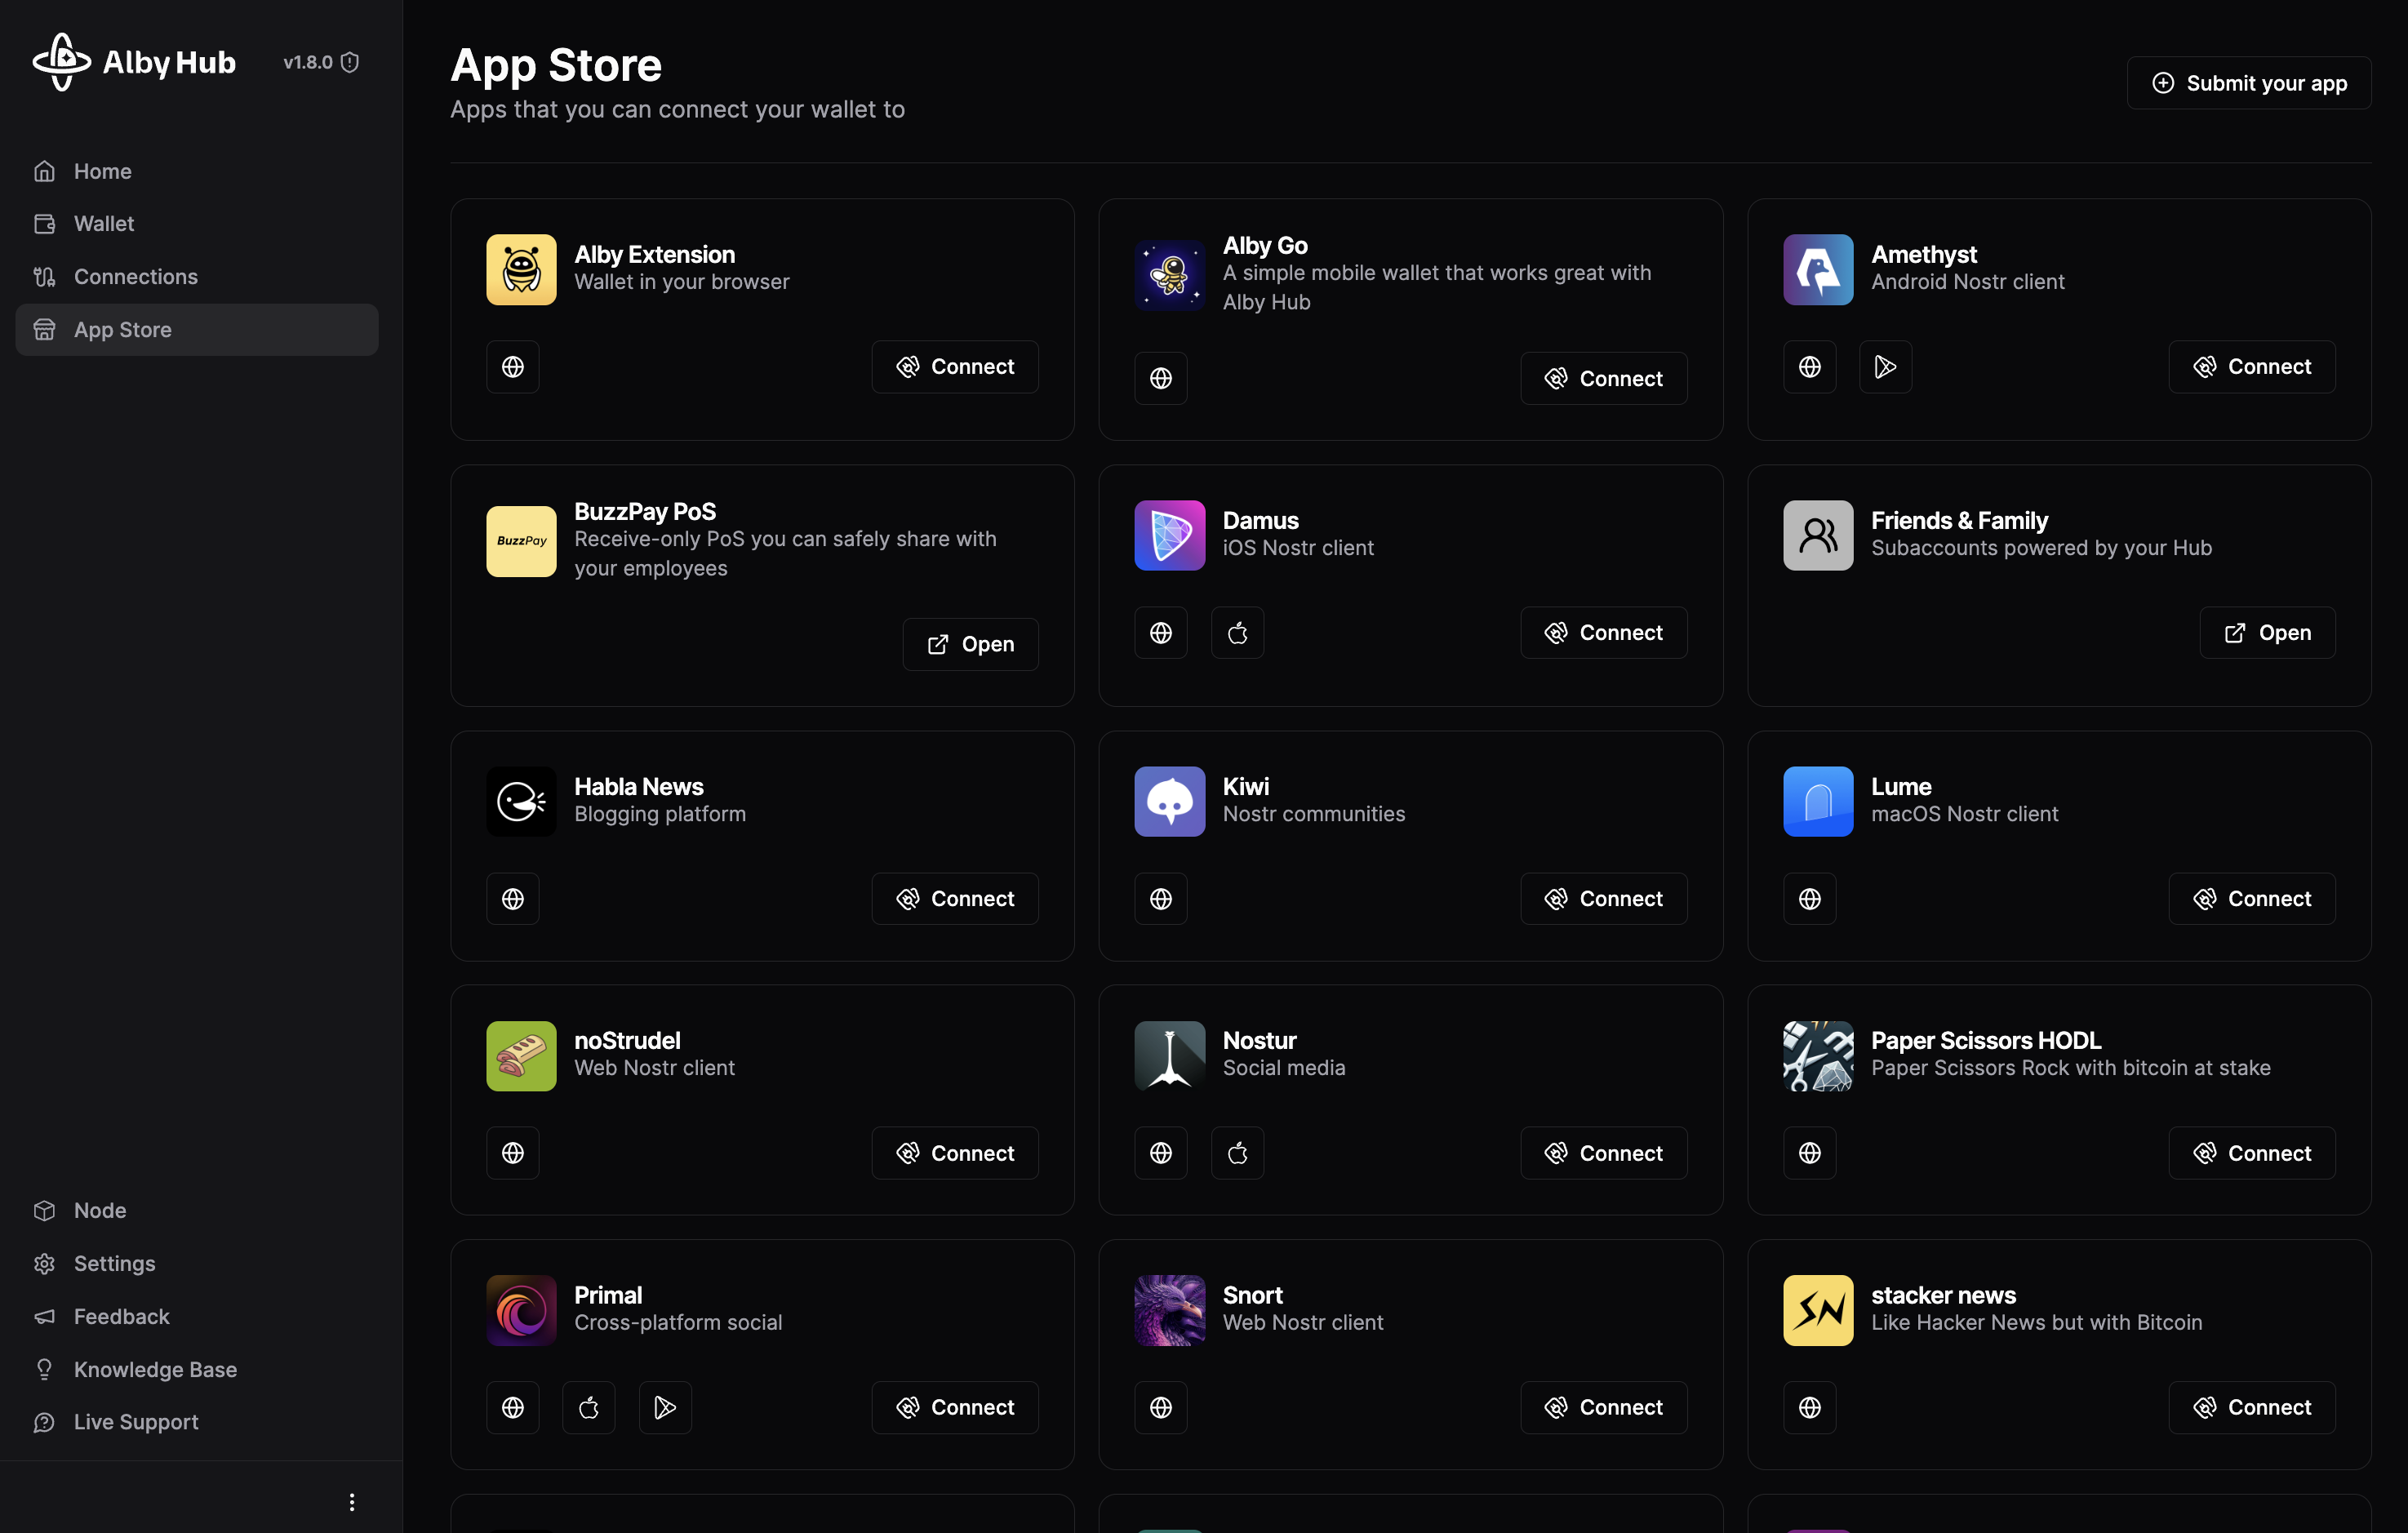Open Primal Google Play store icon
The image size is (2408, 1533).
tap(665, 1408)
